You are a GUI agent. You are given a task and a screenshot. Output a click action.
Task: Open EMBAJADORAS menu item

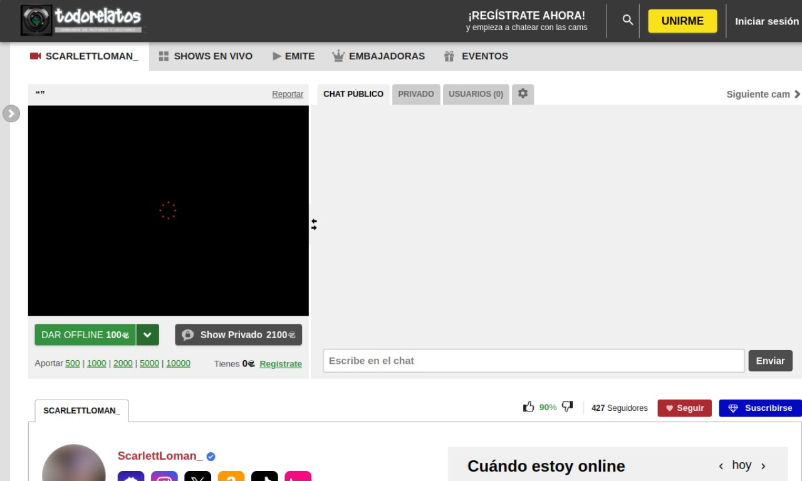(378, 56)
